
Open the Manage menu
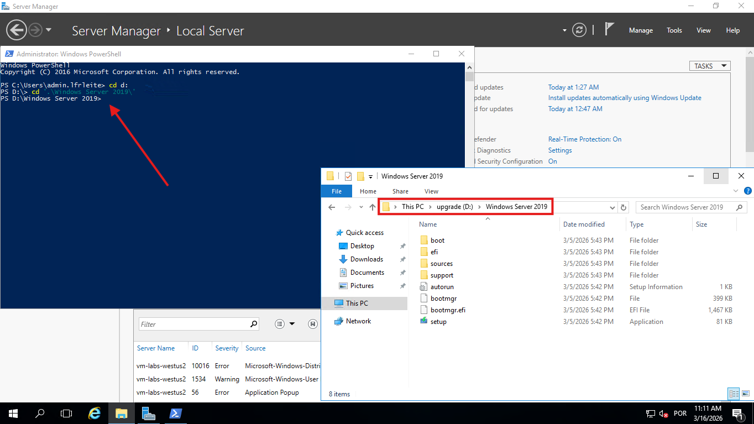[x=641, y=30]
